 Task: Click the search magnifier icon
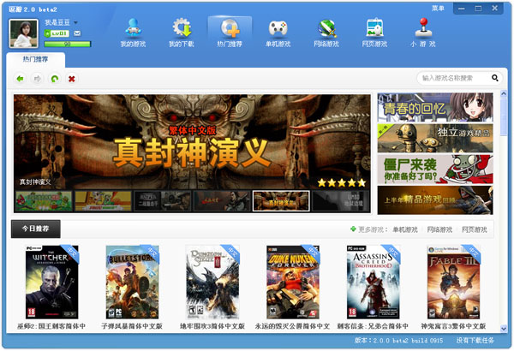(494, 78)
